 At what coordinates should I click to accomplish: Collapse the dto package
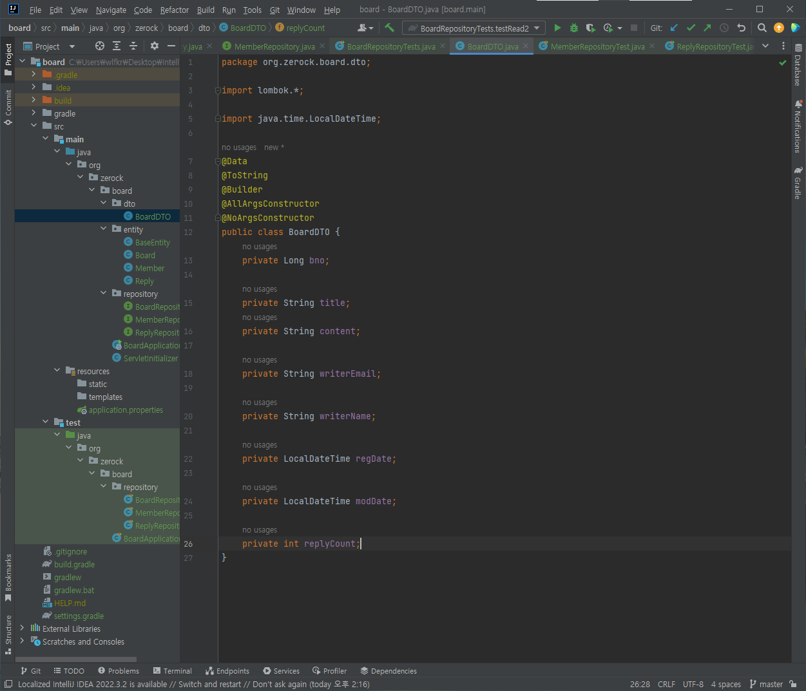[x=103, y=204]
